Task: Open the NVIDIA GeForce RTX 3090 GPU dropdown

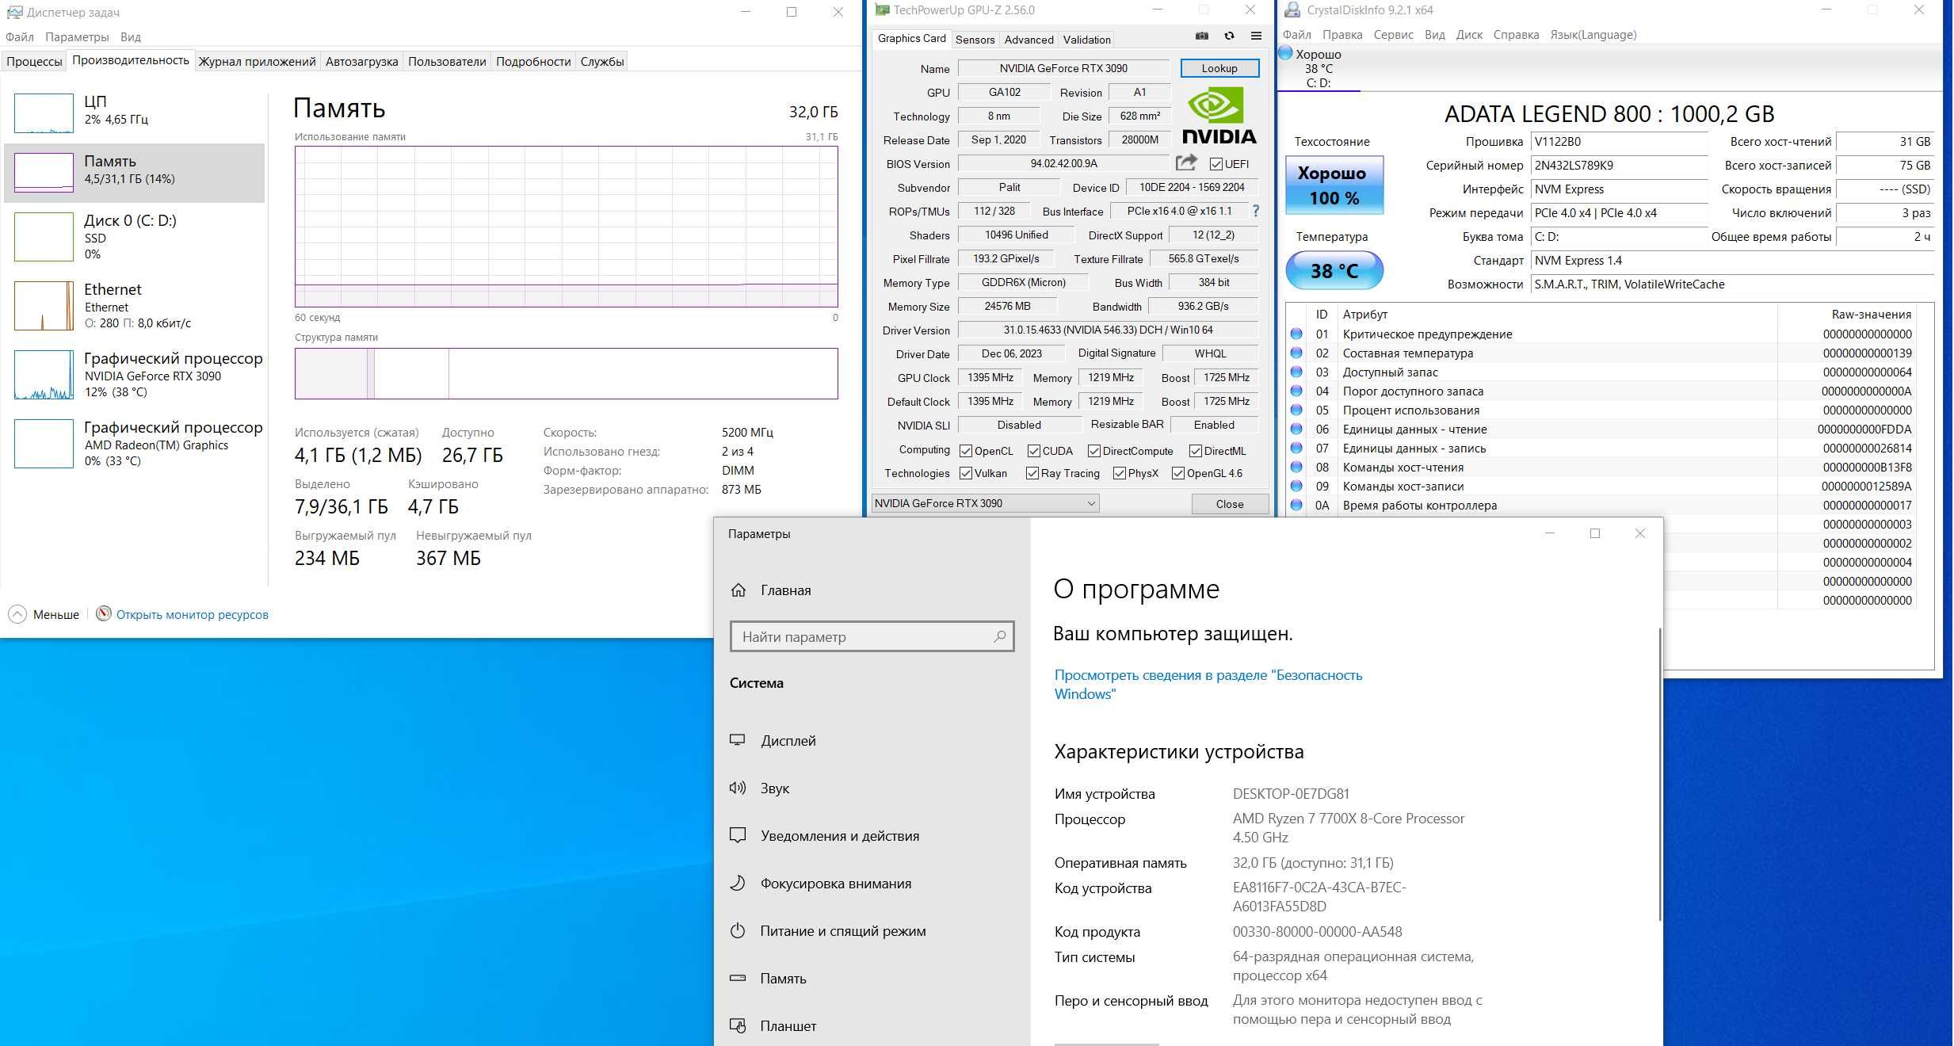Action: (x=985, y=503)
